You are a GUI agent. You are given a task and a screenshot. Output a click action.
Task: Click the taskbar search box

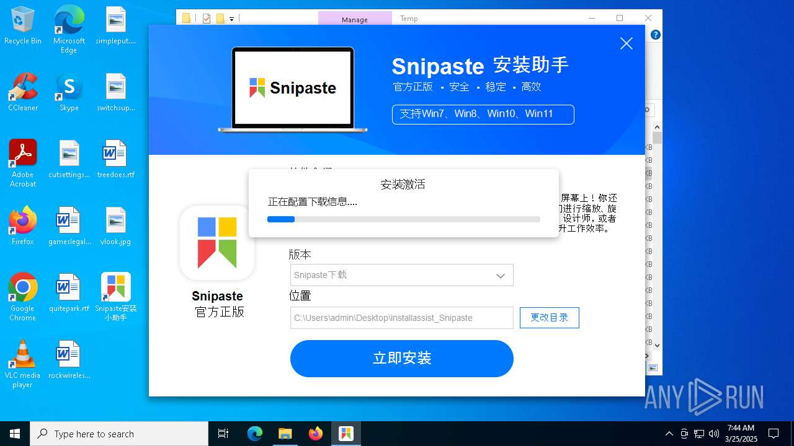click(x=119, y=434)
